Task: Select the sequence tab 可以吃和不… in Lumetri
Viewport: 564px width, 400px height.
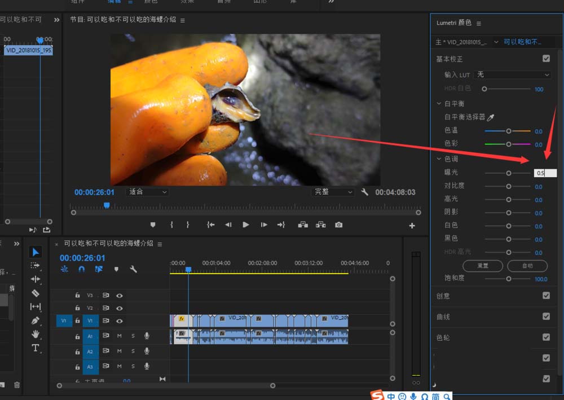Action: [522, 42]
